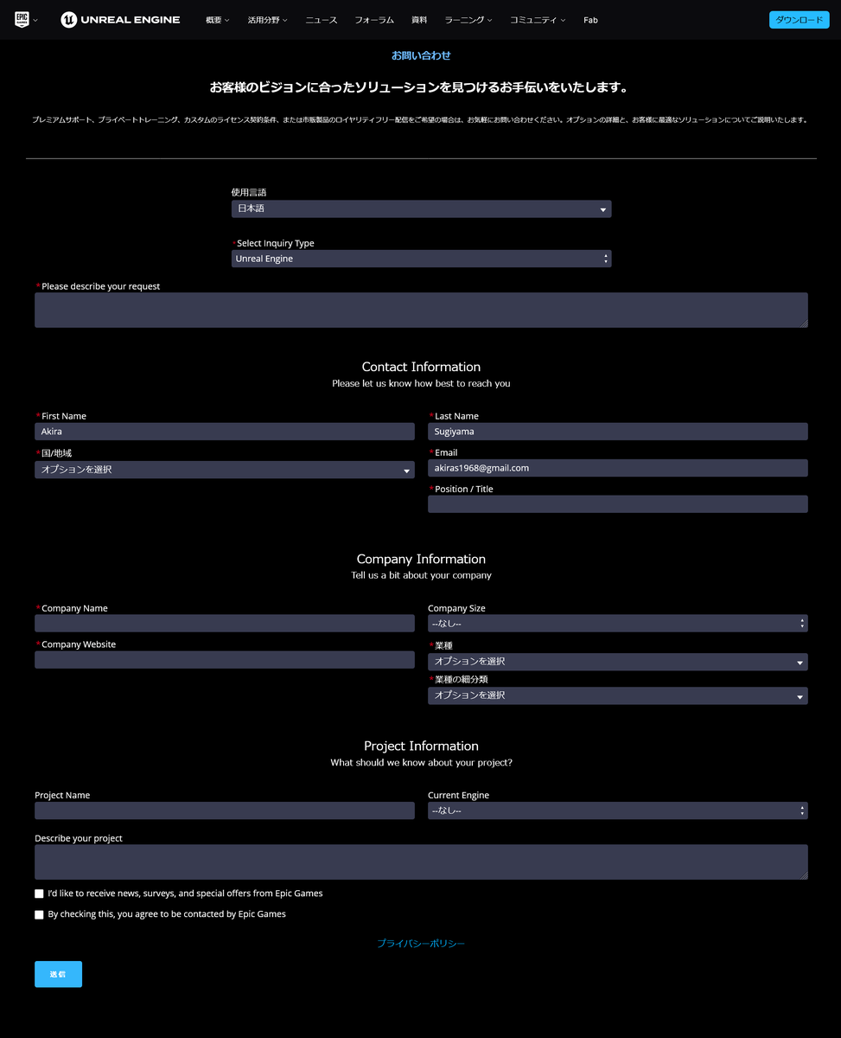Click the Epic Games logo icon
The image size is (841, 1038).
click(22, 19)
